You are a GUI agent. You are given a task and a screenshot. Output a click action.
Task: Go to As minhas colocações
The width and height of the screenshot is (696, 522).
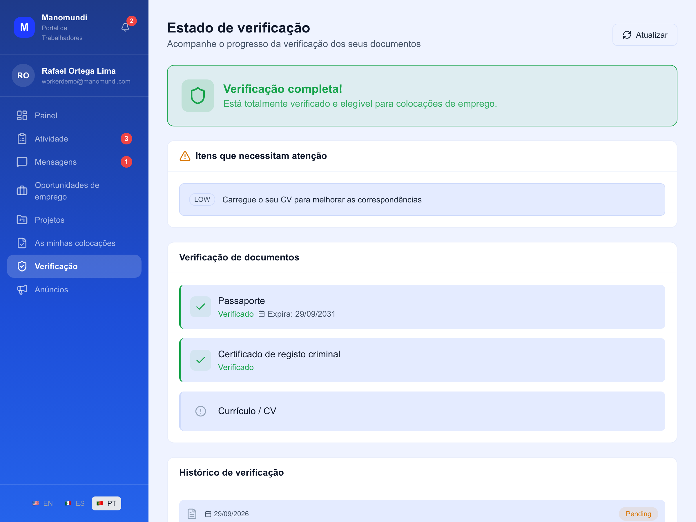tap(74, 243)
